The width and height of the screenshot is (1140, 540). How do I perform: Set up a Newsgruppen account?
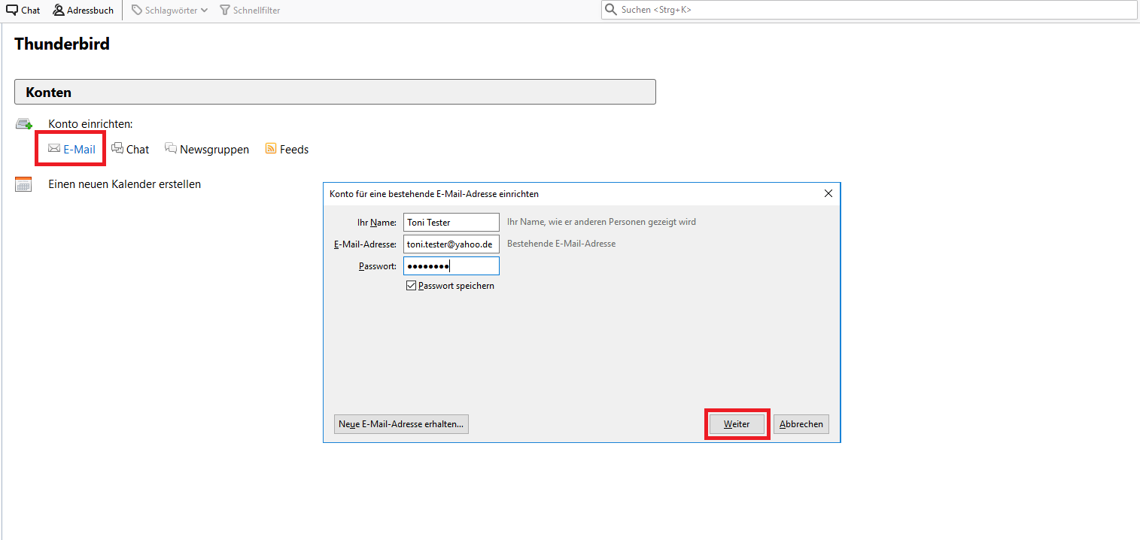coord(214,149)
